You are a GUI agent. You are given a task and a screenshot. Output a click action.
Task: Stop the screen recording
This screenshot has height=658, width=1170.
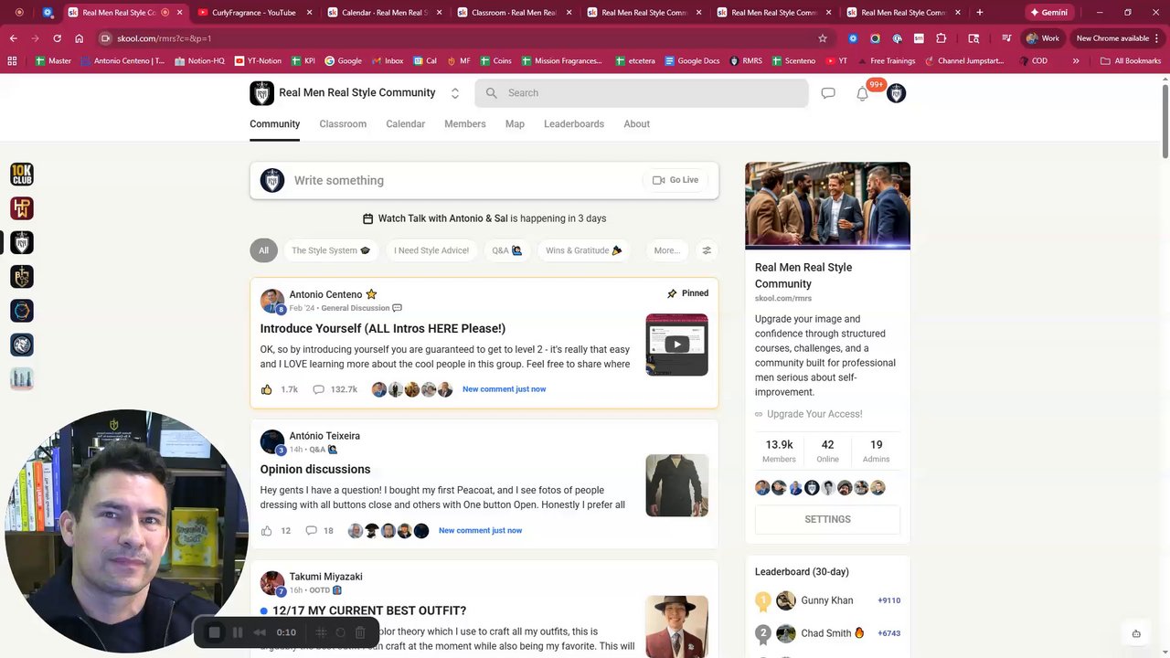[215, 632]
